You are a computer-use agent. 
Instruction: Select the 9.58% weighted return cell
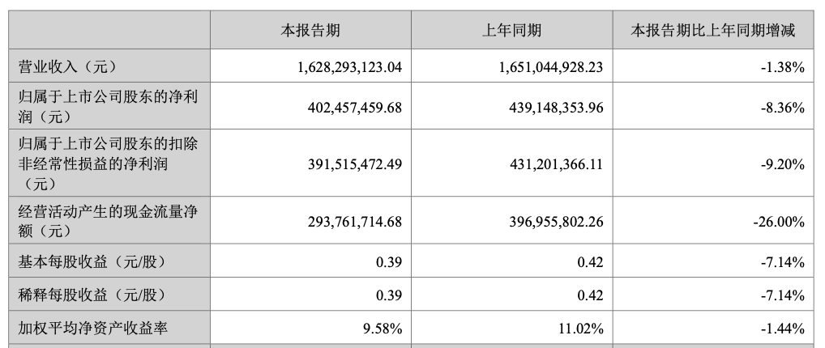385,329
